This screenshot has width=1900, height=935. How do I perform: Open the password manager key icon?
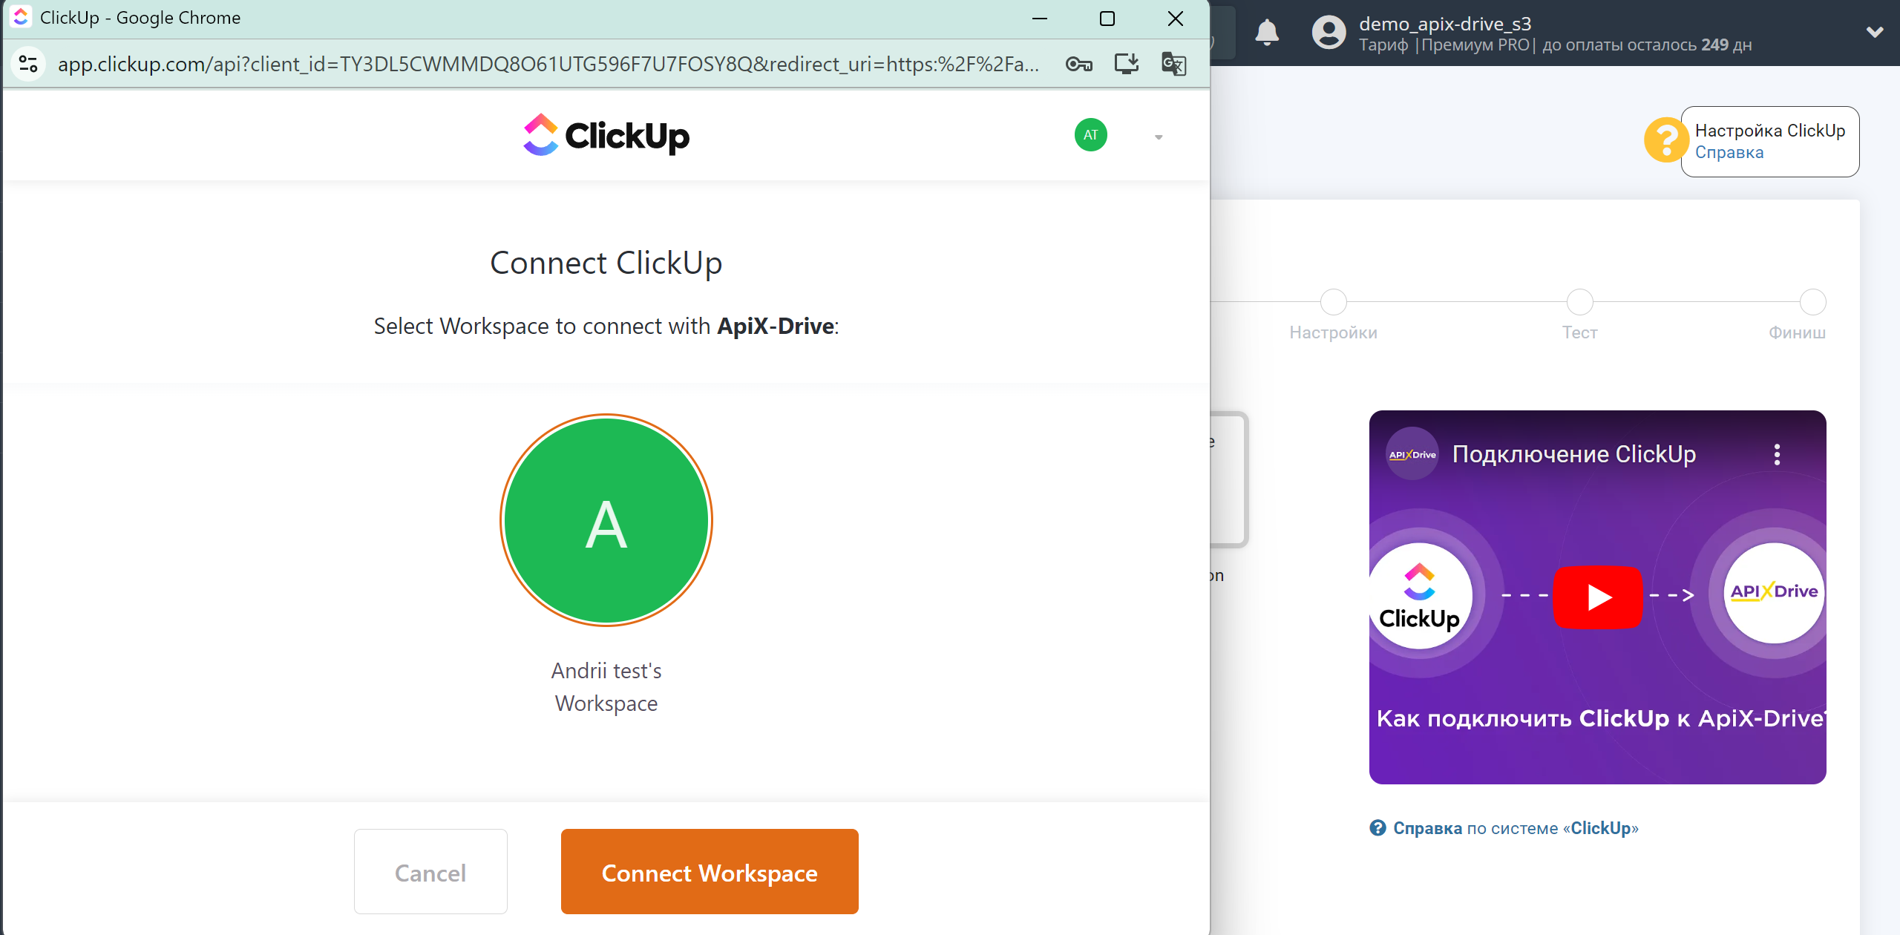point(1079,64)
